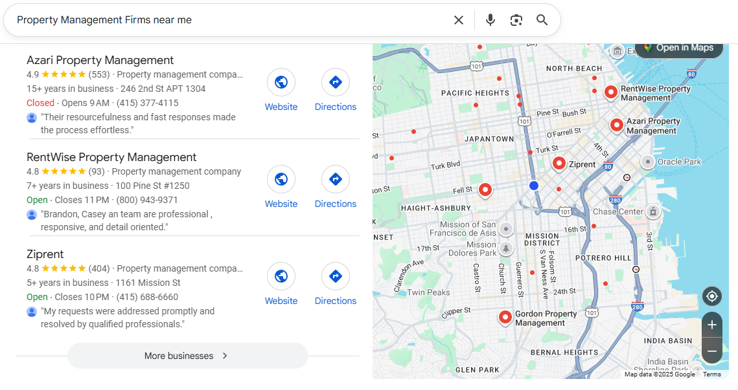Zoom in on the map
The height and width of the screenshot is (390, 738).
coord(712,325)
